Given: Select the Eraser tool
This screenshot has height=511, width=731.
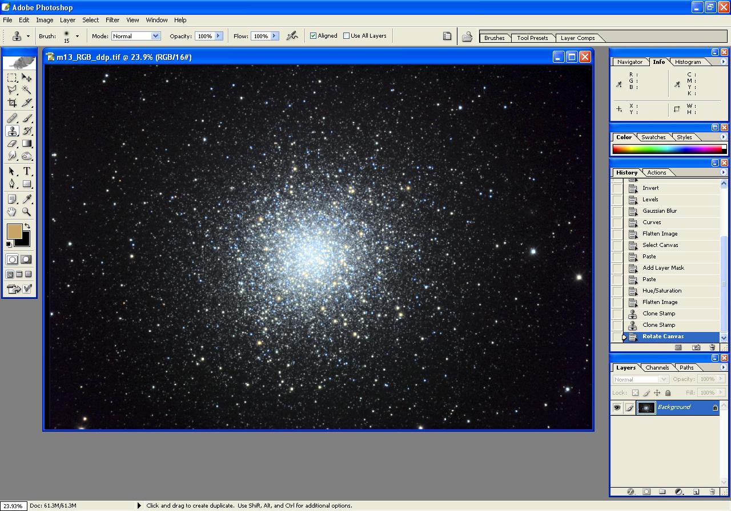Looking at the screenshot, I should [x=12, y=144].
